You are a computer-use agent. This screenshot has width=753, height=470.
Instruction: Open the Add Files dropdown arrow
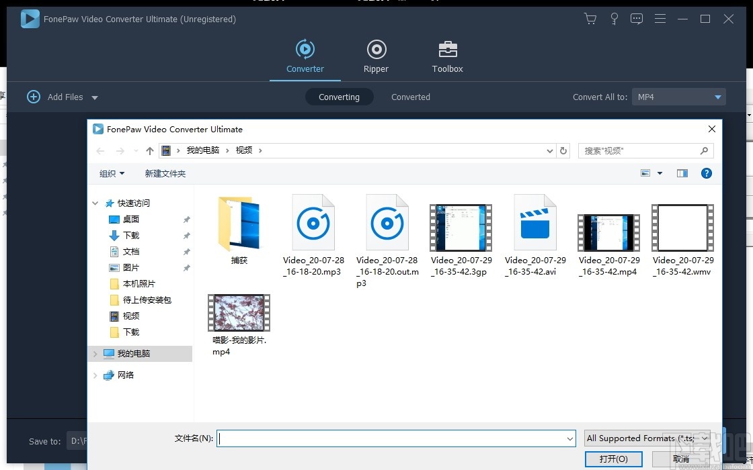95,97
